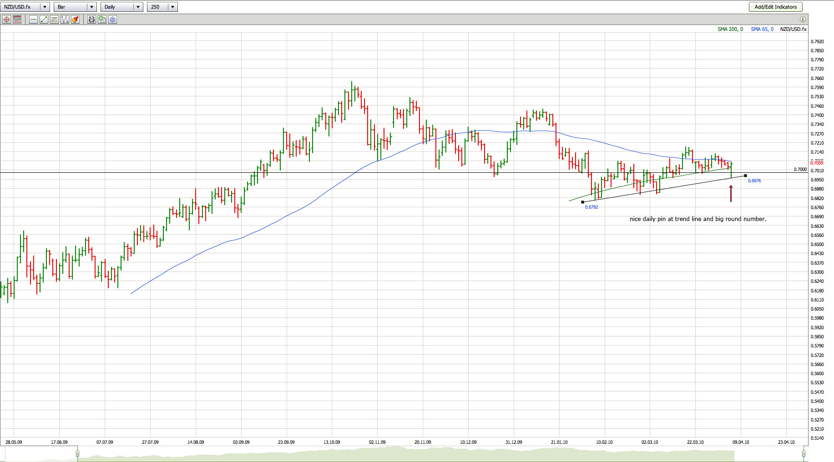Open the alarm clock price alert
Image resolution: width=834 pixels, height=462 pixels.
(91, 20)
